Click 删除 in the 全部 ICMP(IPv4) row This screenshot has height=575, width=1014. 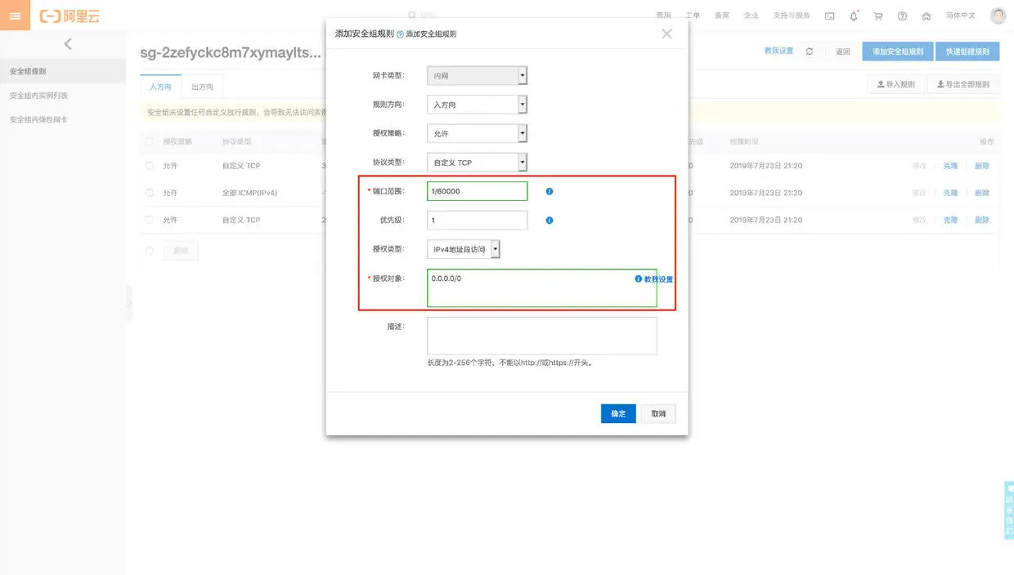pos(982,193)
